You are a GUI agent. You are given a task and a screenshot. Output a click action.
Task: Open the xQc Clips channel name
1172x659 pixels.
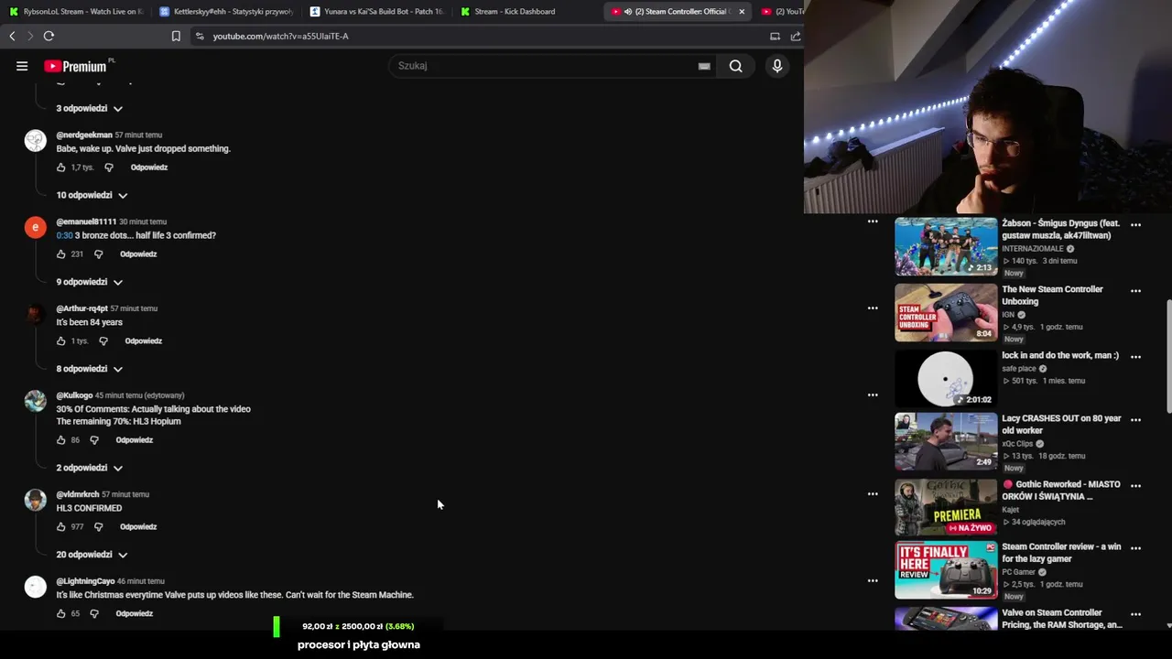coord(1019,444)
